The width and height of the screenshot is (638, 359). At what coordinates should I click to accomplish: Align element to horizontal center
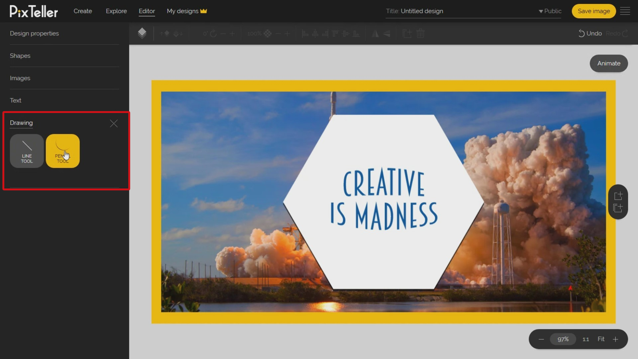point(315,34)
